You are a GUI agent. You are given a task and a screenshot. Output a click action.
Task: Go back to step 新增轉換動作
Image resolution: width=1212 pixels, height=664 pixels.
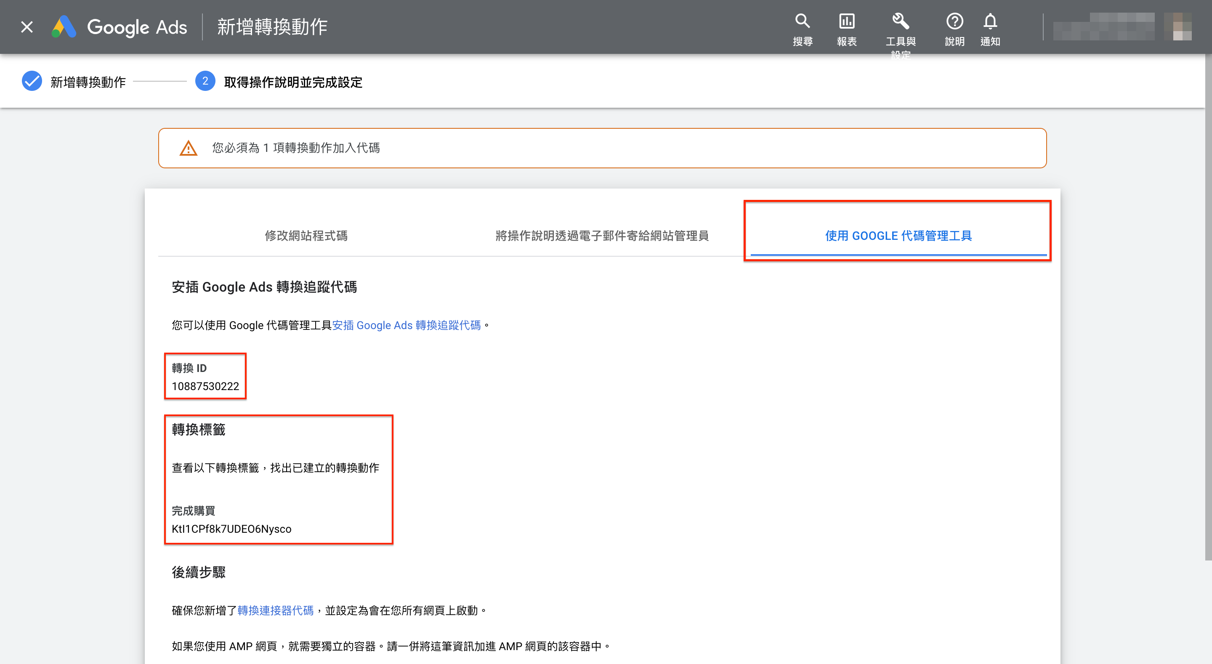tap(88, 82)
